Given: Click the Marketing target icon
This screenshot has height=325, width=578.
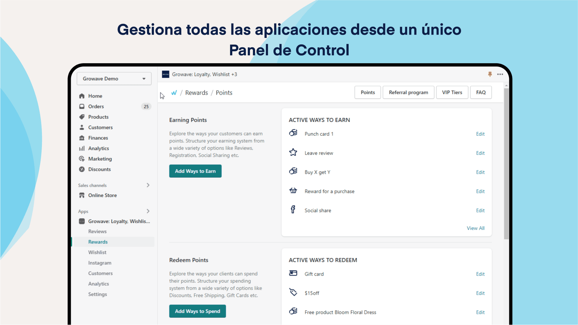Looking at the screenshot, I should tap(82, 159).
